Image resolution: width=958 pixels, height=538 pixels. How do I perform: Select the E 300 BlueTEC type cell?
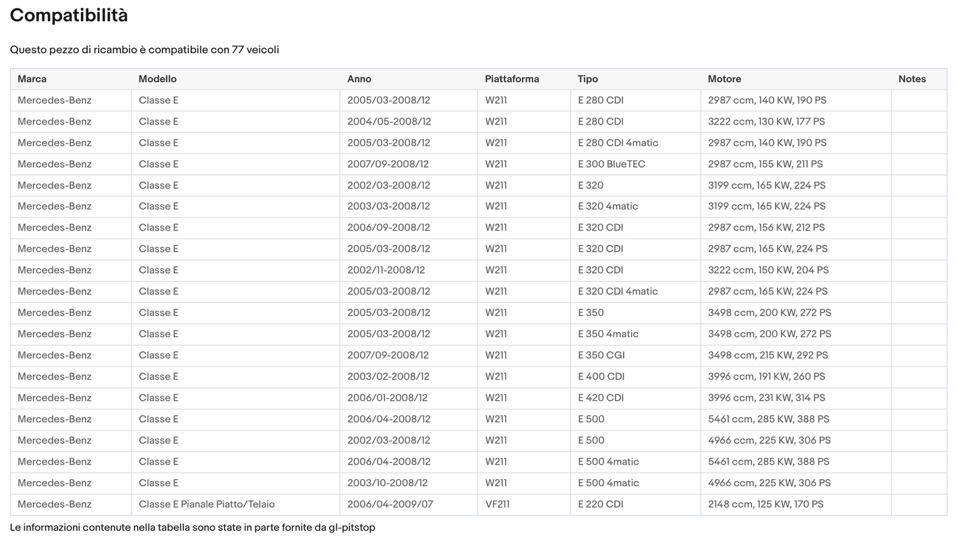[635, 164]
